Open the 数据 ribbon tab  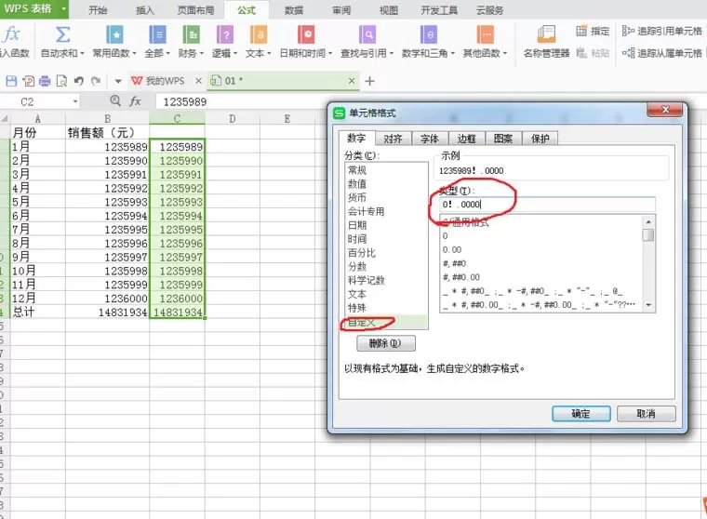[294, 10]
